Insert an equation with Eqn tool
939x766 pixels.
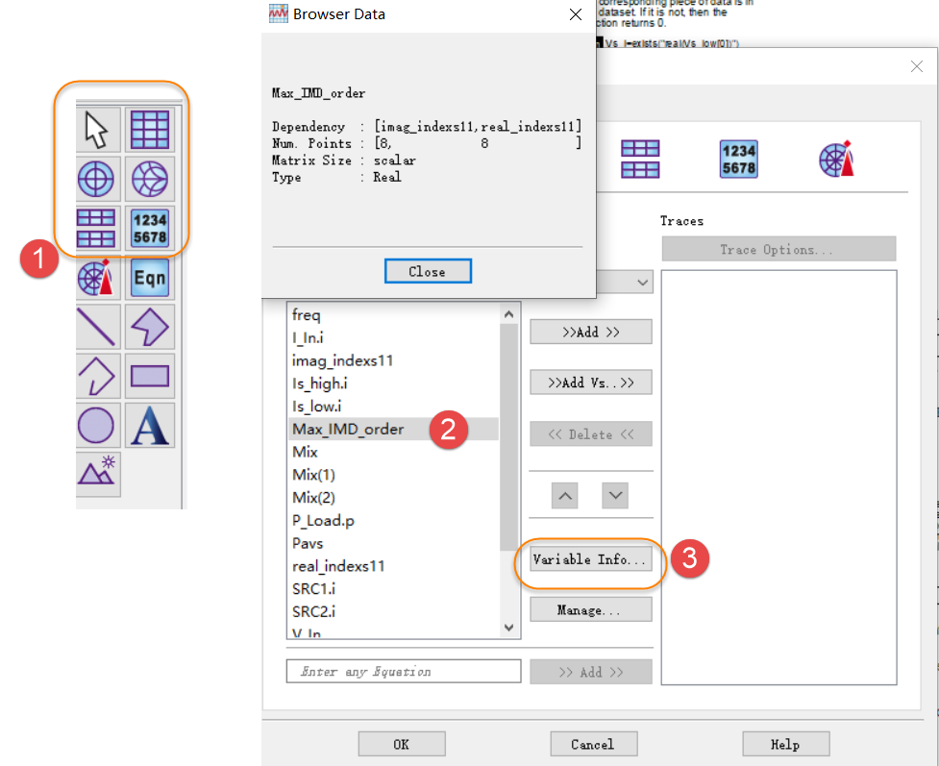point(150,278)
